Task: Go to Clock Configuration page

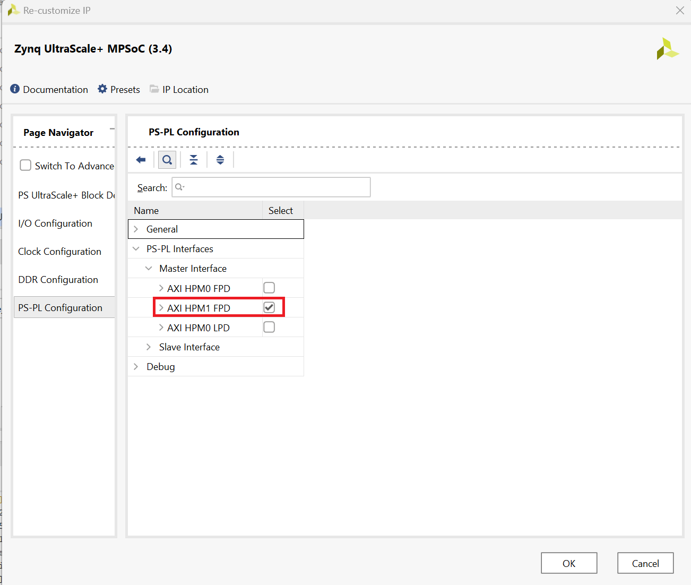Action: (x=59, y=251)
